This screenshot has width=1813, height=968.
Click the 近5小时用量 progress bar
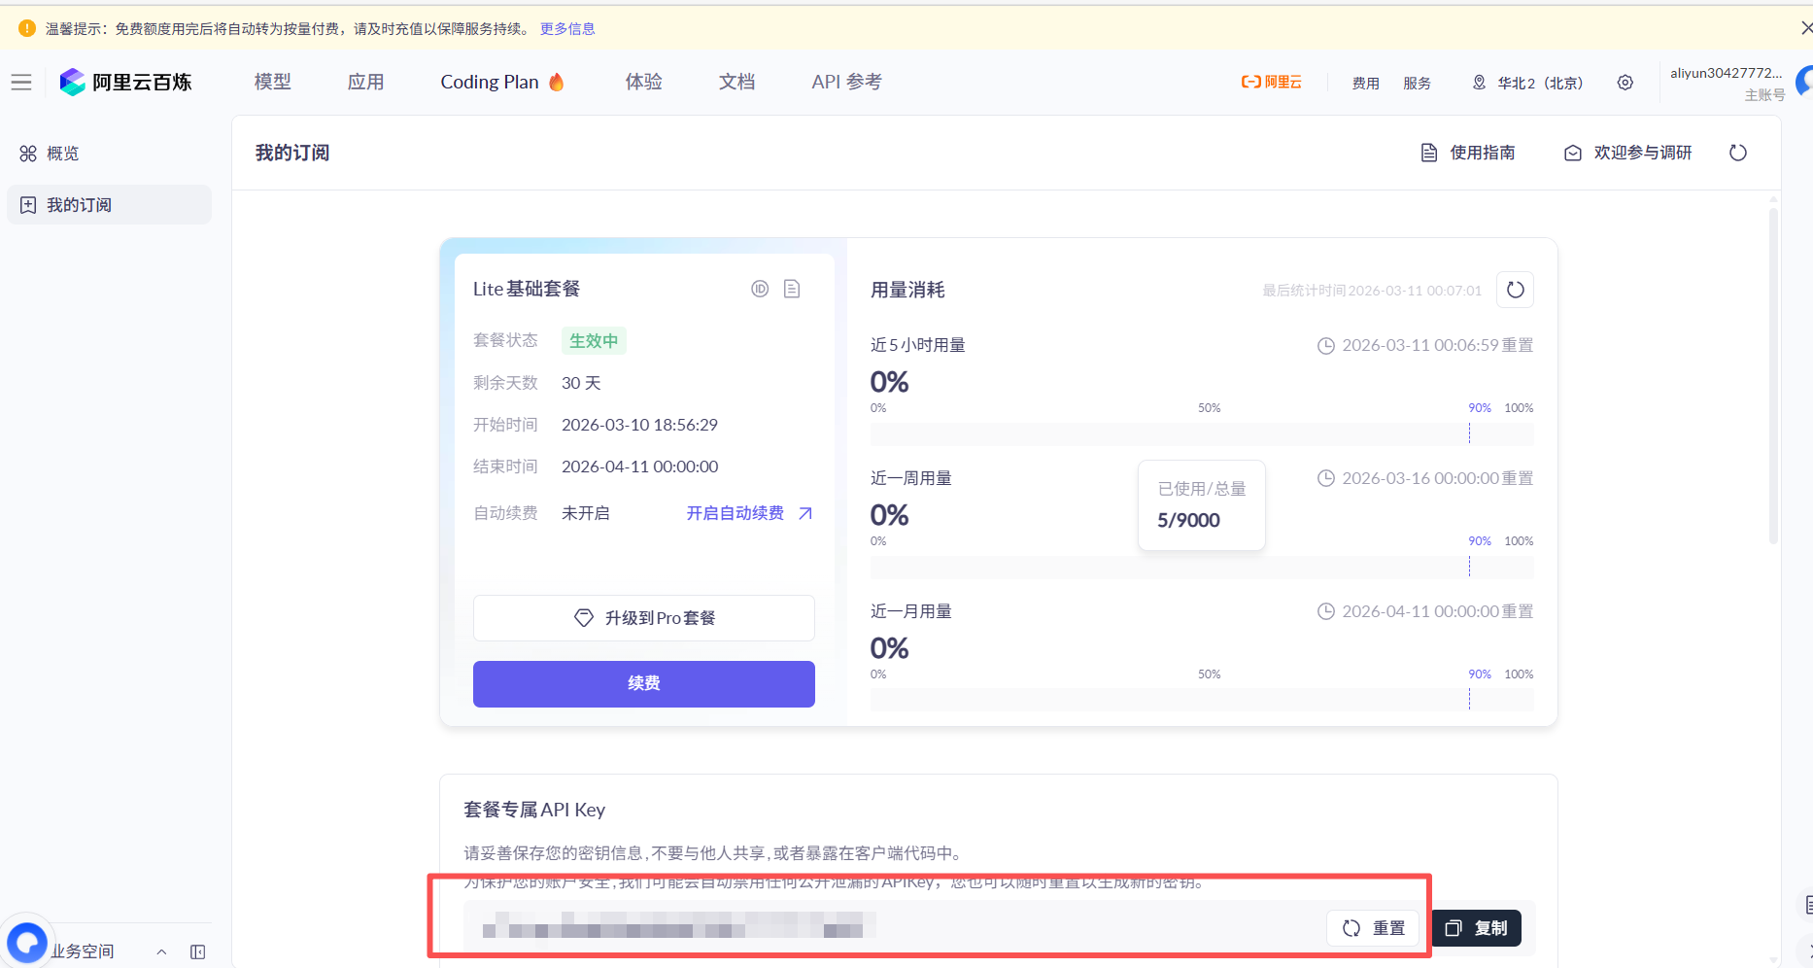click(x=1202, y=433)
